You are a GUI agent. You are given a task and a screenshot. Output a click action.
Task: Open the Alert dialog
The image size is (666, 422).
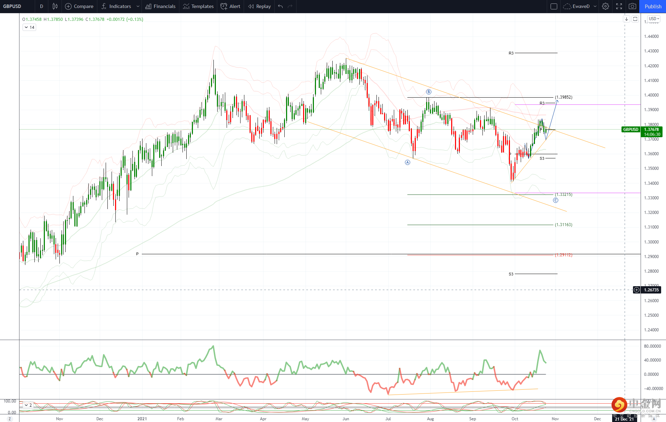point(230,6)
